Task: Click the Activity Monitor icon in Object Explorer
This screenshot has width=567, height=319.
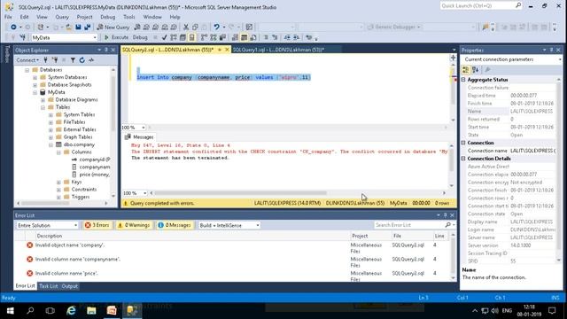Action: pyautogui.click(x=91, y=60)
